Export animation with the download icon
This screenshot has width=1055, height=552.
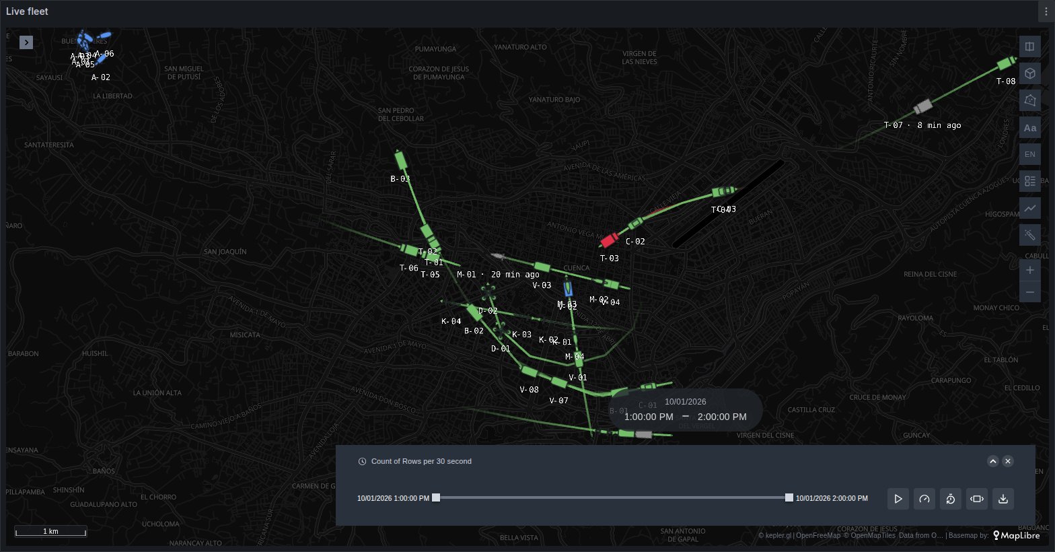tap(1003, 499)
